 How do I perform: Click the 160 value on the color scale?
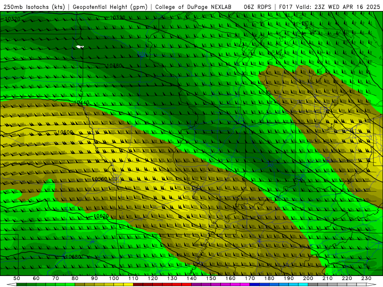tap(231, 278)
